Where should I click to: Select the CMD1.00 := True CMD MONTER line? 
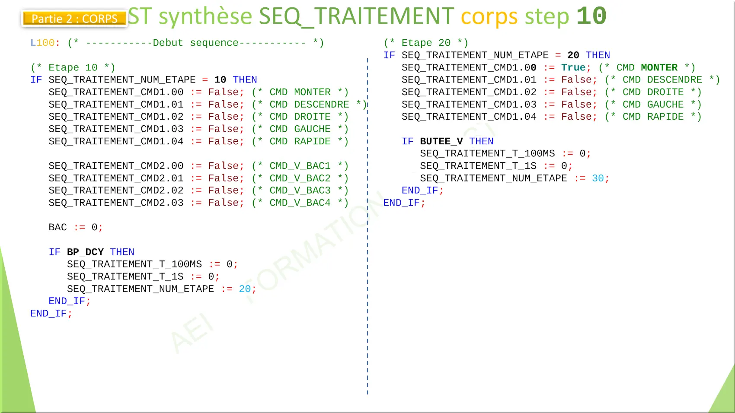coord(549,67)
